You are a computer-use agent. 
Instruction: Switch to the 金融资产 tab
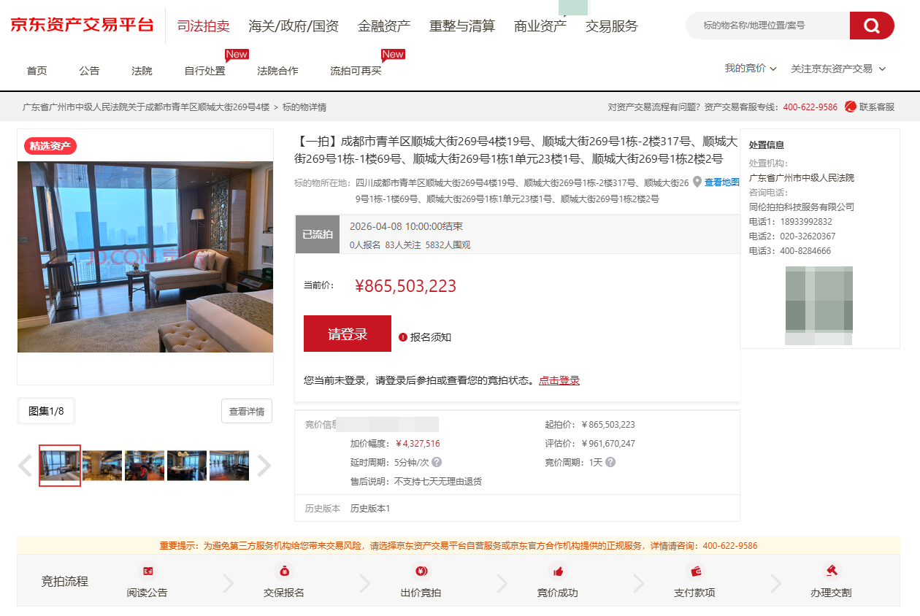pos(385,24)
